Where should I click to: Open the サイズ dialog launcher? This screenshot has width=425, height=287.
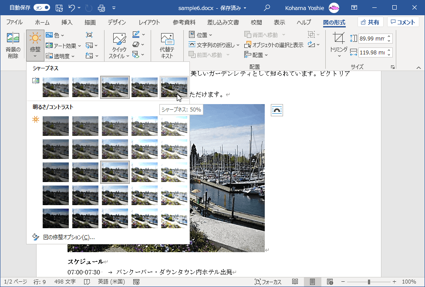(x=393, y=67)
